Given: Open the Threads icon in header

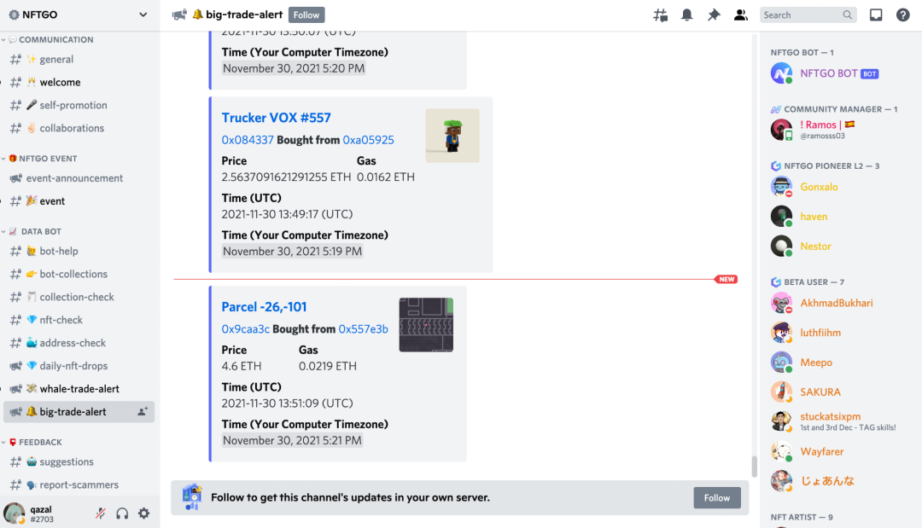Looking at the screenshot, I should click(x=660, y=15).
